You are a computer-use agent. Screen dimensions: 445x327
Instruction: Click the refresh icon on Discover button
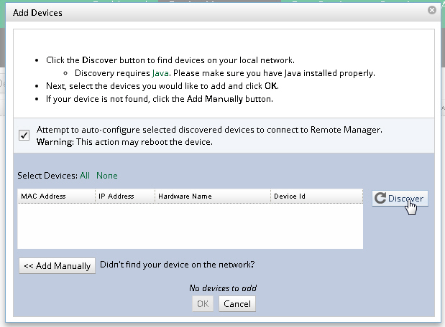(x=381, y=199)
